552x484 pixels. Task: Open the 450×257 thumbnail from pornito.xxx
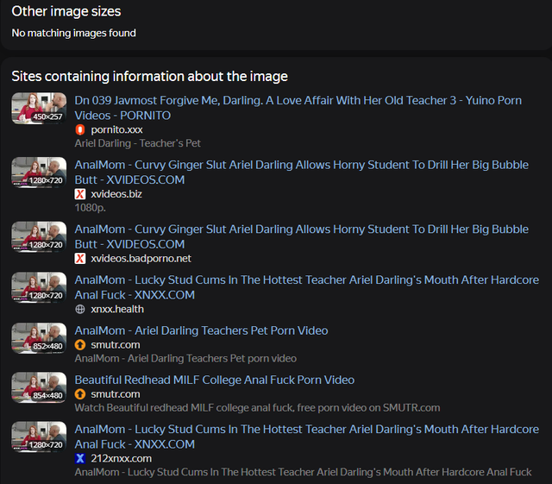[x=39, y=108]
